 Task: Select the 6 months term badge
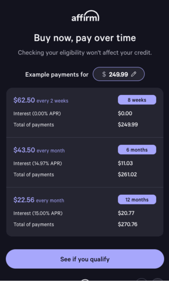click(137, 150)
